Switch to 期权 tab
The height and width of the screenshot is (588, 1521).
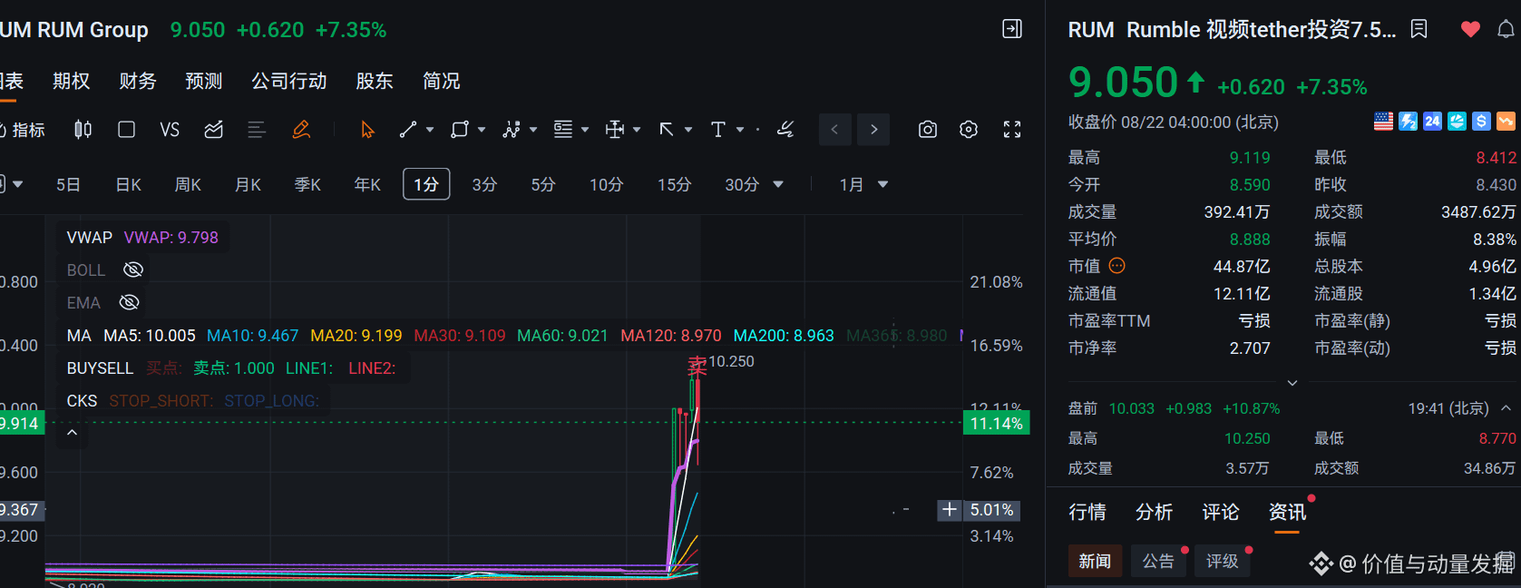tap(72, 81)
